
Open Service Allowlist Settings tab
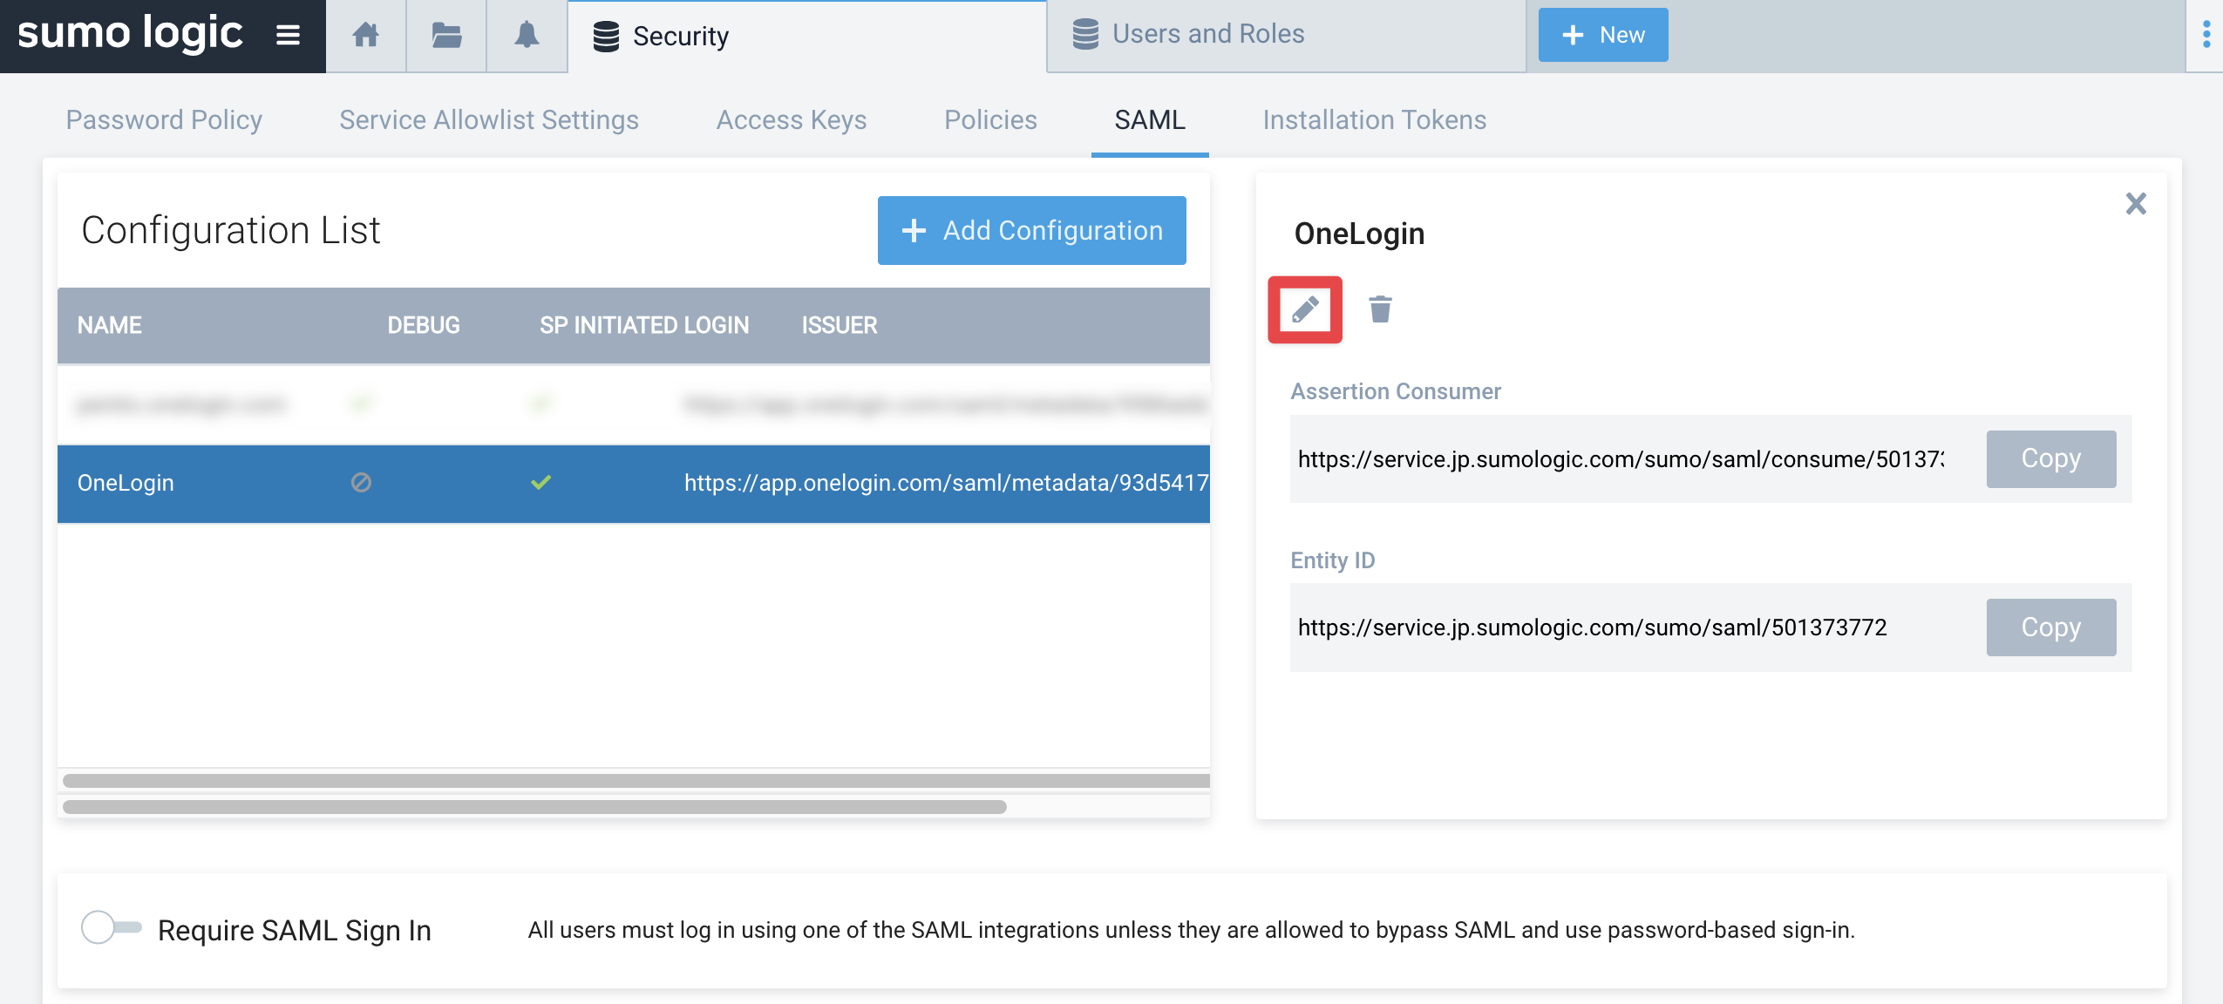click(x=489, y=119)
